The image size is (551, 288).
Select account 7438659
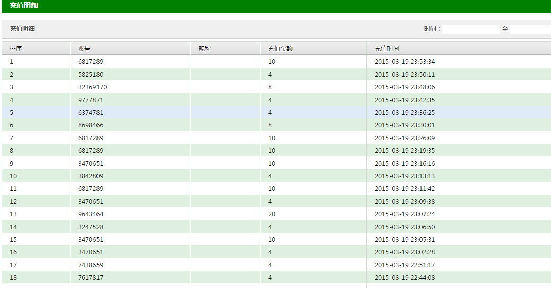(91, 265)
